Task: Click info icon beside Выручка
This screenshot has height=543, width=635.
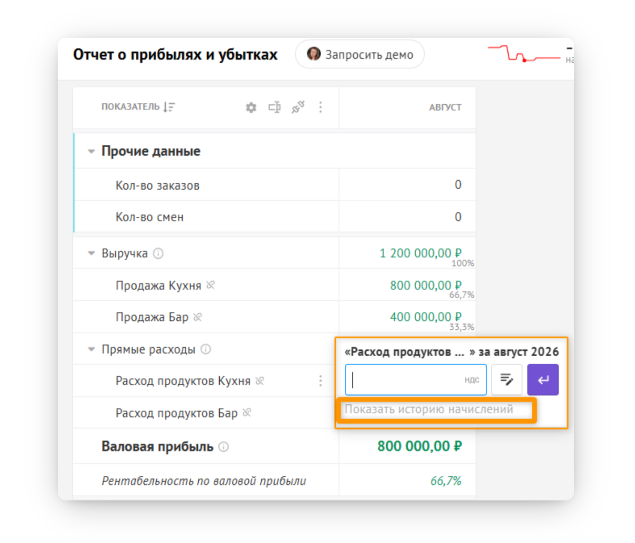Action: pyautogui.click(x=158, y=254)
